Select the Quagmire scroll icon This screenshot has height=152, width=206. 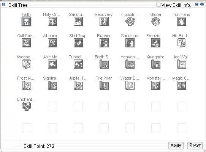point(156,64)
